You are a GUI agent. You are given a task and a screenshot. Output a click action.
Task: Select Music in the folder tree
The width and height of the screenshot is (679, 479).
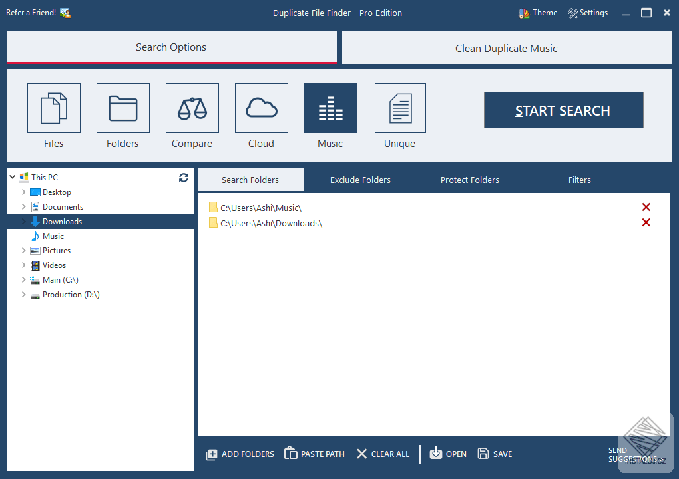(53, 236)
